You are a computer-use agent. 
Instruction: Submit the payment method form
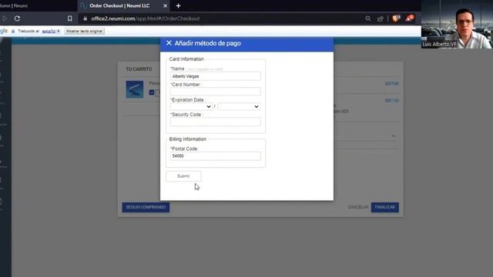coord(183,176)
